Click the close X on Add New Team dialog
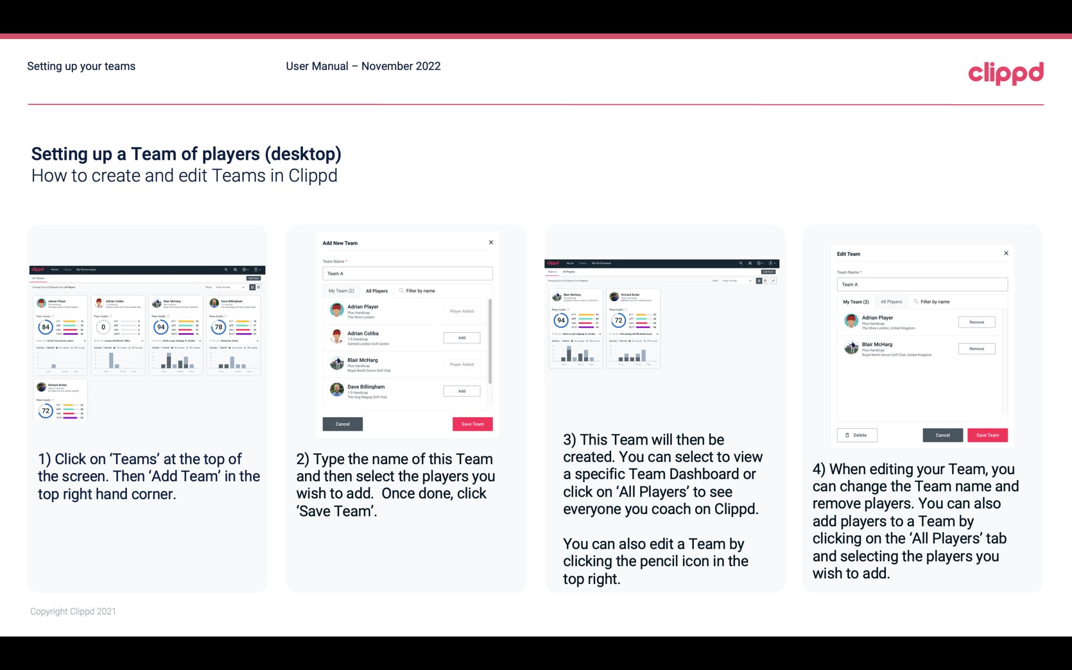This screenshot has height=670, width=1072. click(491, 242)
